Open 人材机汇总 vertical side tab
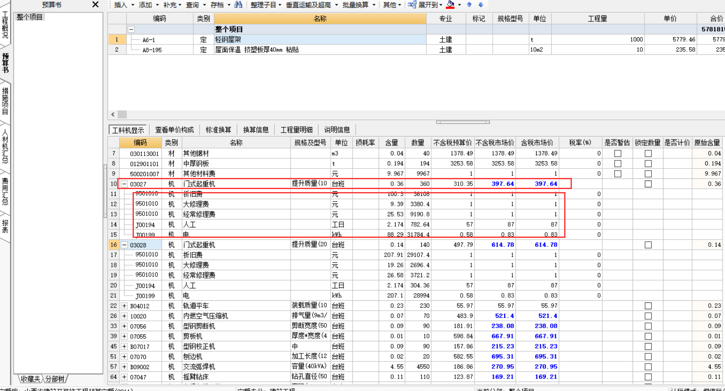This screenshot has height=391, width=725. (x=5, y=146)
